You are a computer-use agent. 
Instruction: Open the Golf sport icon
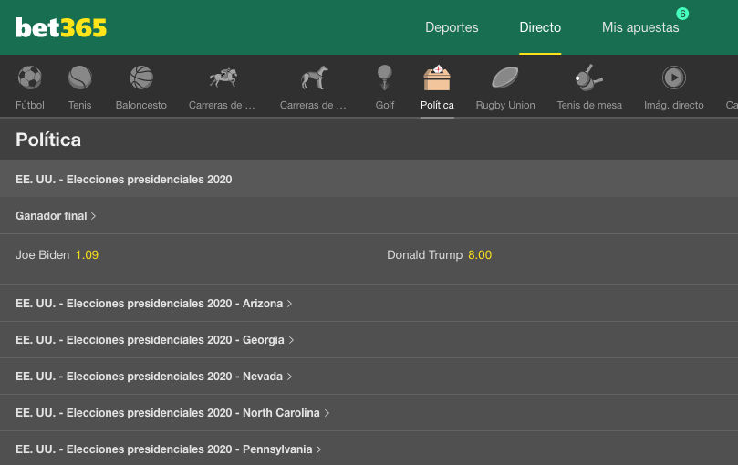click(x=385, y=78)
